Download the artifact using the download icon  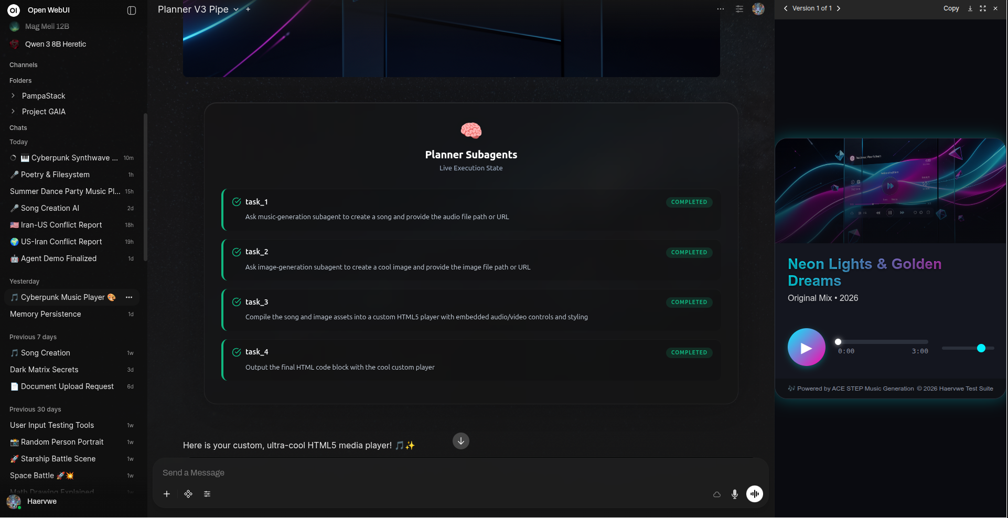[x=970, y=8]
